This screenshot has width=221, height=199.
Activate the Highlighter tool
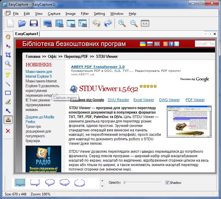(8, 102)
